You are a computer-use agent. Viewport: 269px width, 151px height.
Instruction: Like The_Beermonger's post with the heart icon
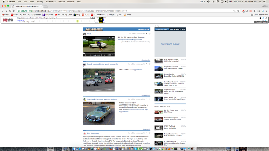(x=149, y=133)
